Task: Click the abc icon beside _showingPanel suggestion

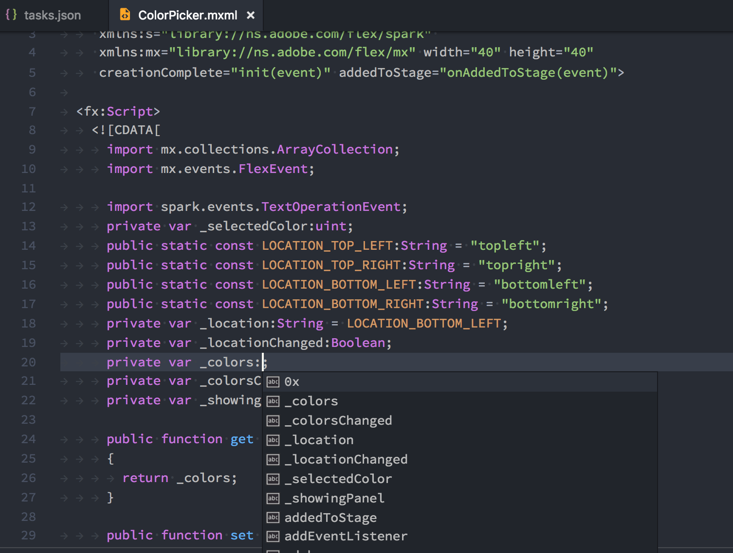Action: 273,499
